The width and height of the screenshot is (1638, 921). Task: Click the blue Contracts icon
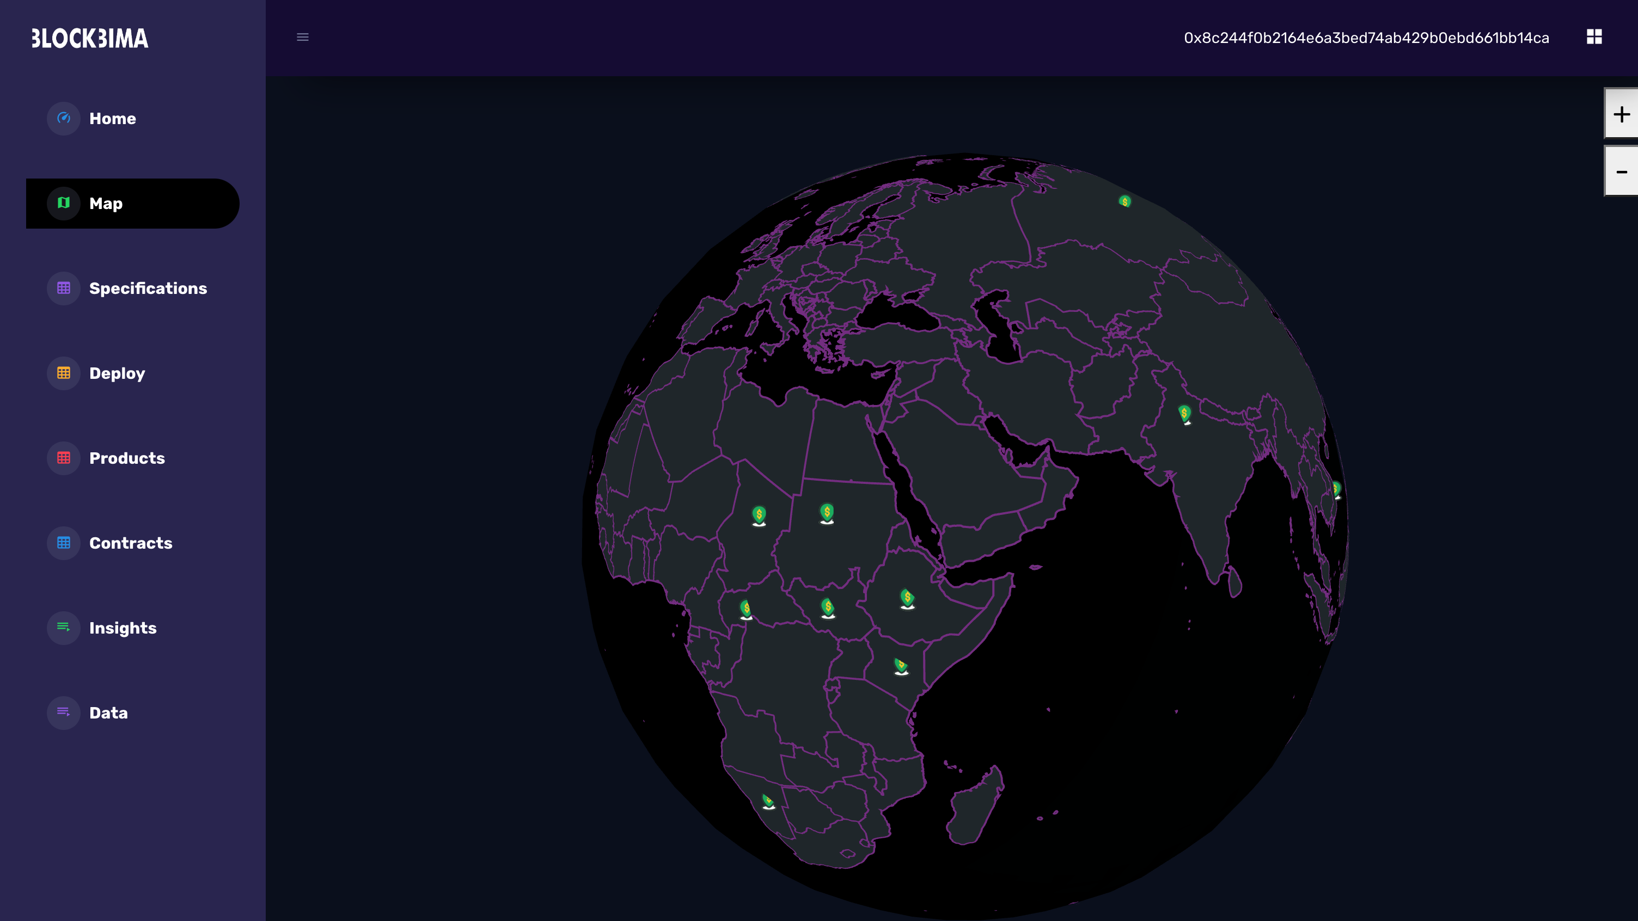click(64, 543)
